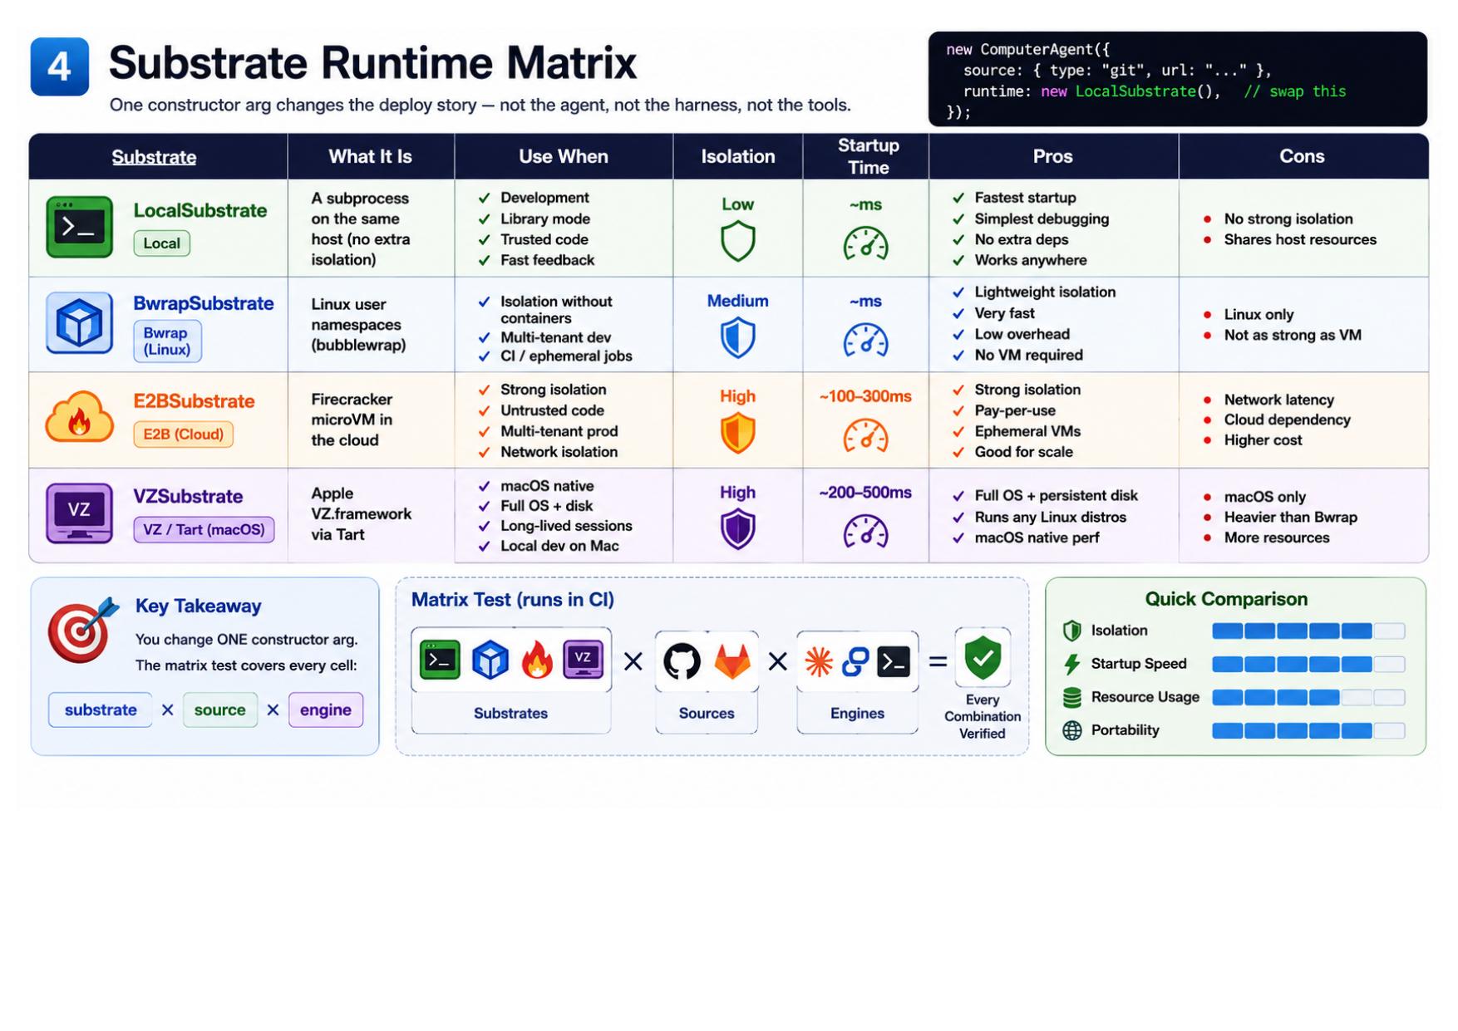This screenshot has height=1031, width=1458.
Task: Click the green verified checkmark shield
Action: [983, 658]
